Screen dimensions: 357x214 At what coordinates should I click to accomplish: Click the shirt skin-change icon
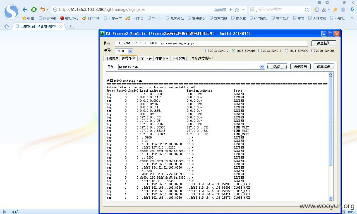[327, 3]
